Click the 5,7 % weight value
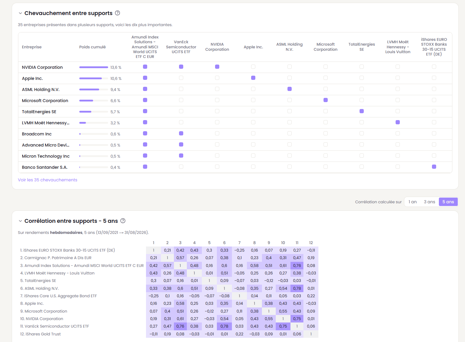This screenshot has width=465, height=342. pyautogui.click(x=115, y=112)
